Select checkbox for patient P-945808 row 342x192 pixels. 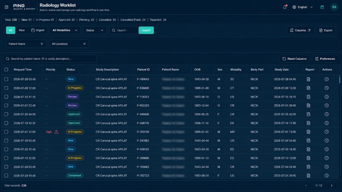click(x=6, y=114)
